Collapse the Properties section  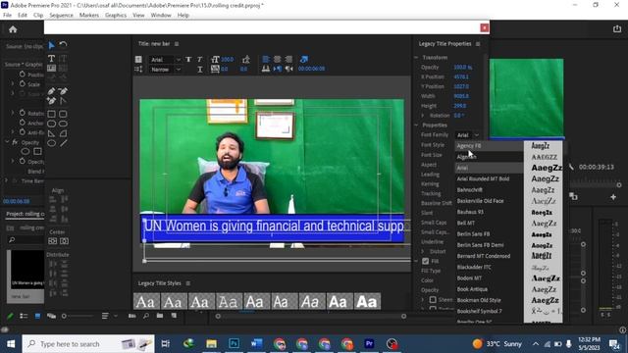click(416, 126)
